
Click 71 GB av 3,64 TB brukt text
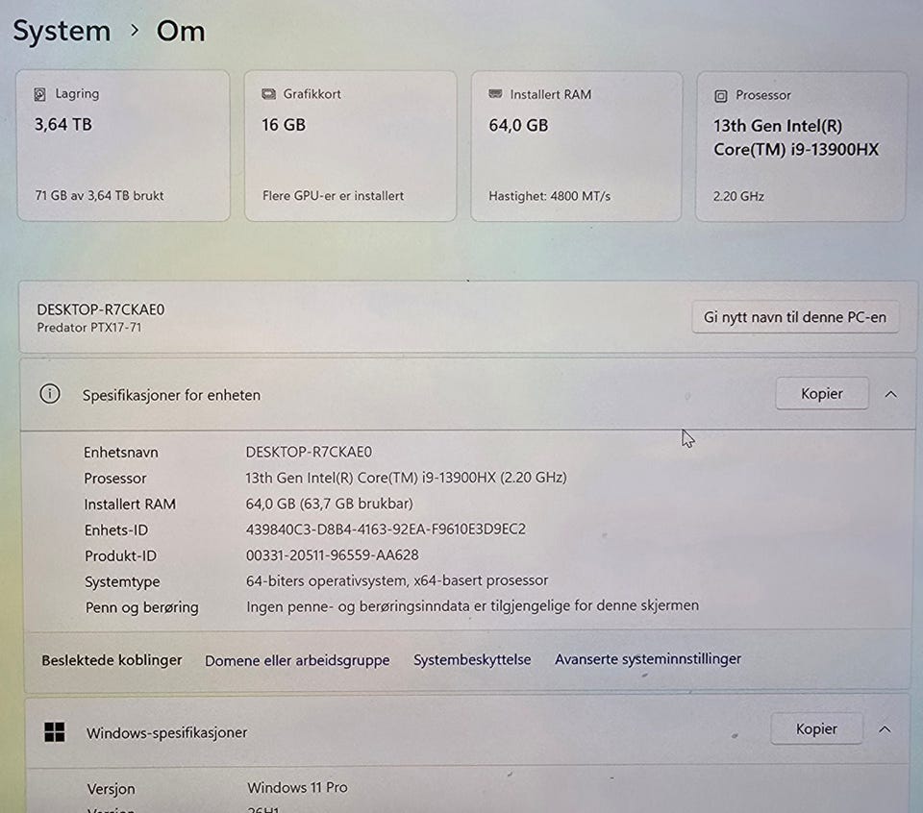click(99, 195)
